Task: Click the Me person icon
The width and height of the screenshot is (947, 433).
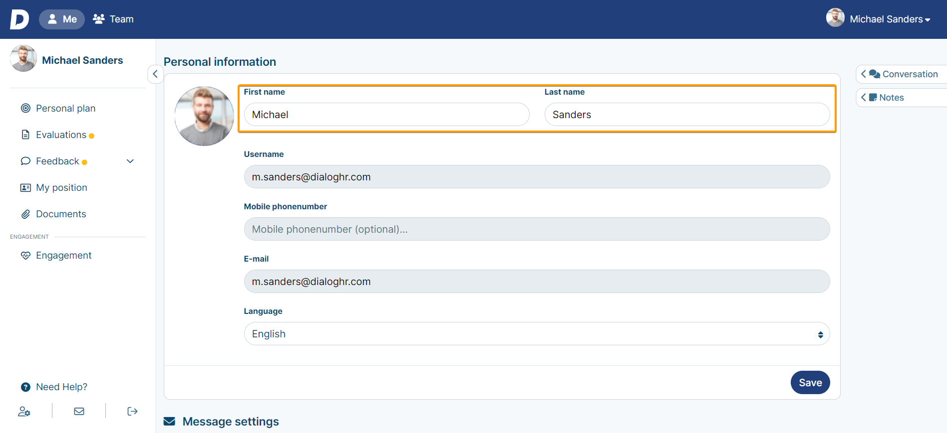Action: tap(52, 19)
